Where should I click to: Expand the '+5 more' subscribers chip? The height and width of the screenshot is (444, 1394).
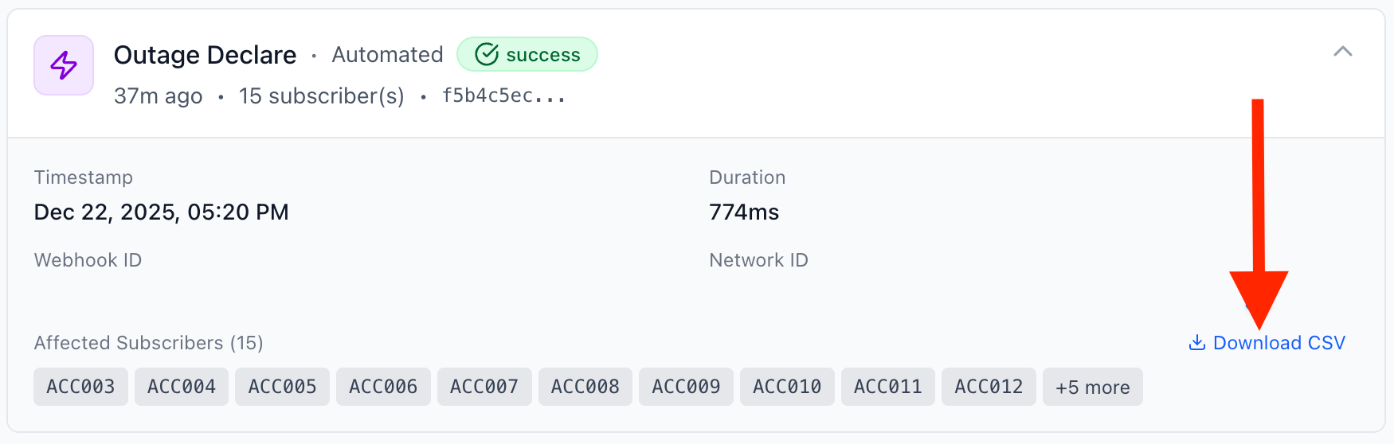coord(1092,387)
